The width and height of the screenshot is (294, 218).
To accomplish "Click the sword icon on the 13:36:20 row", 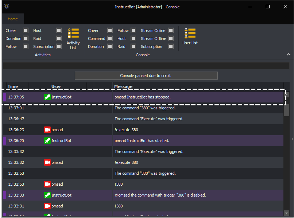I will [47, 141].
